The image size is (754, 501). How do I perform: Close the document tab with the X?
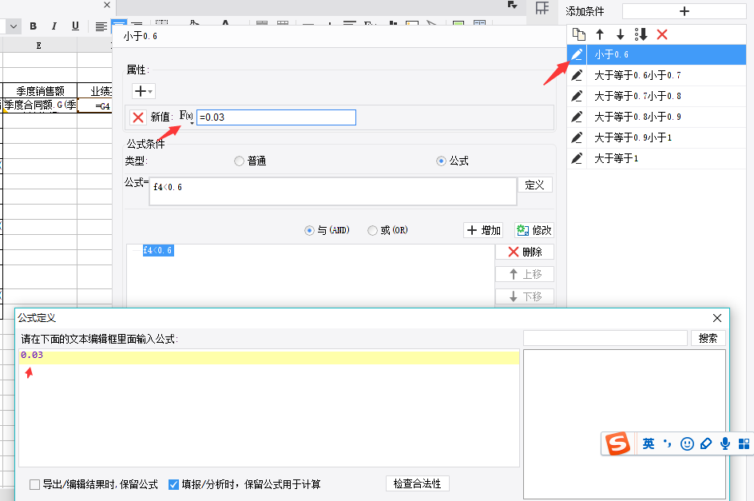[x=107, y=5]
